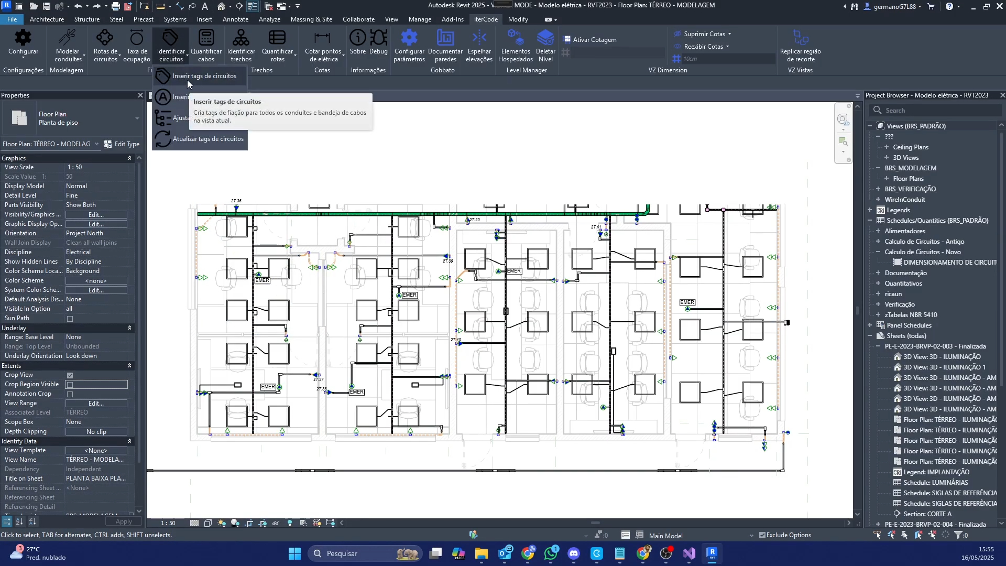Screen dimensions: 1006x566
Task: Switch to the Annotate ribbon tab
Action: [x=235, y=19]
